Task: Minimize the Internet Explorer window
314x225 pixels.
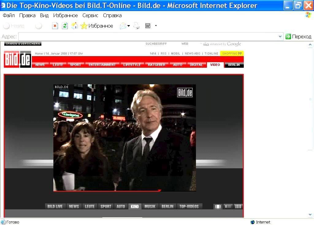Action: (x=288, y=6)
